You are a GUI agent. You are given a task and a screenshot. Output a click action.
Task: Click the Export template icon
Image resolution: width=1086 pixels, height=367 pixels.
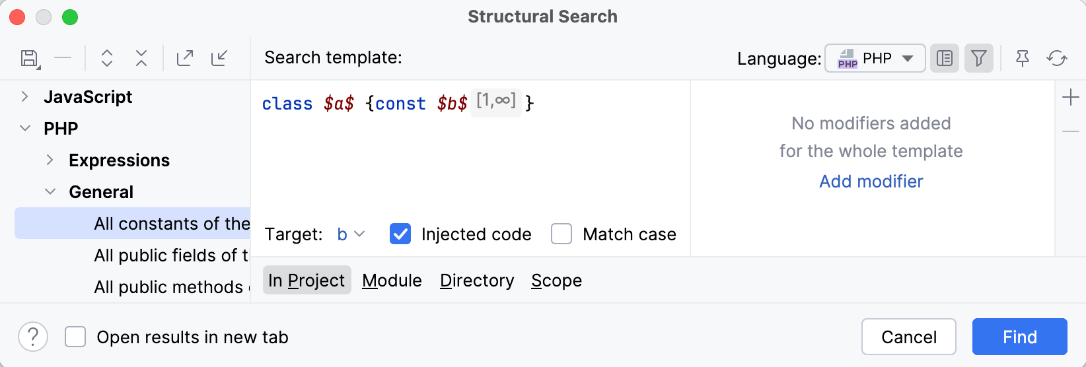tap(185, 58)
